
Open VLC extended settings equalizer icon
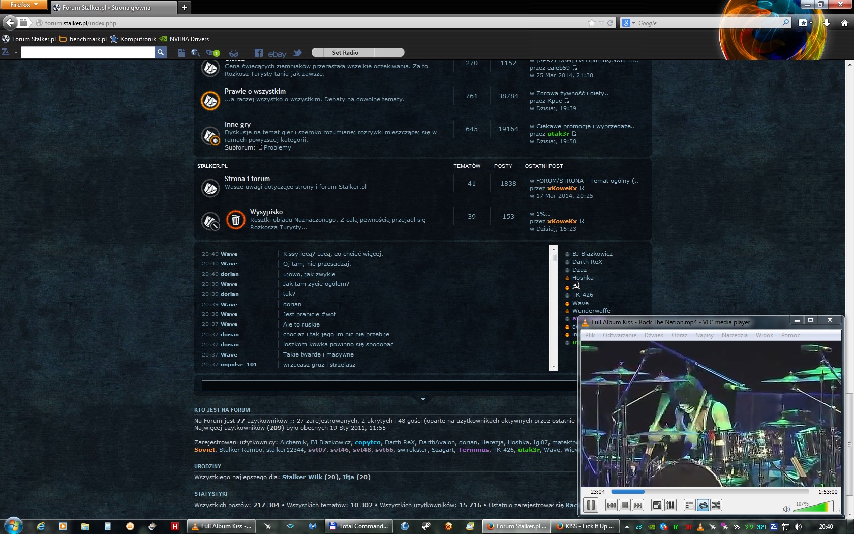(x=670, y=505)
